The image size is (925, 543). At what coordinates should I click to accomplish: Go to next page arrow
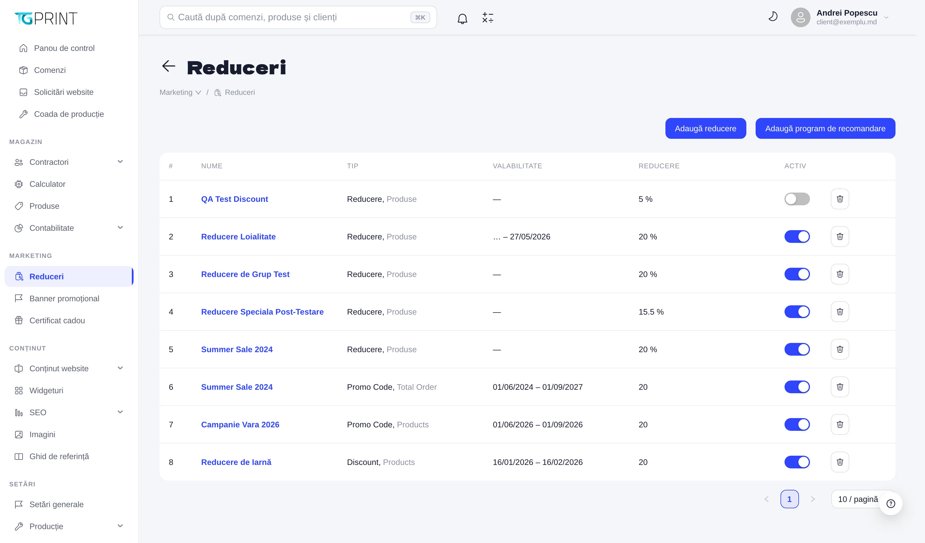(x=813, y=499)
